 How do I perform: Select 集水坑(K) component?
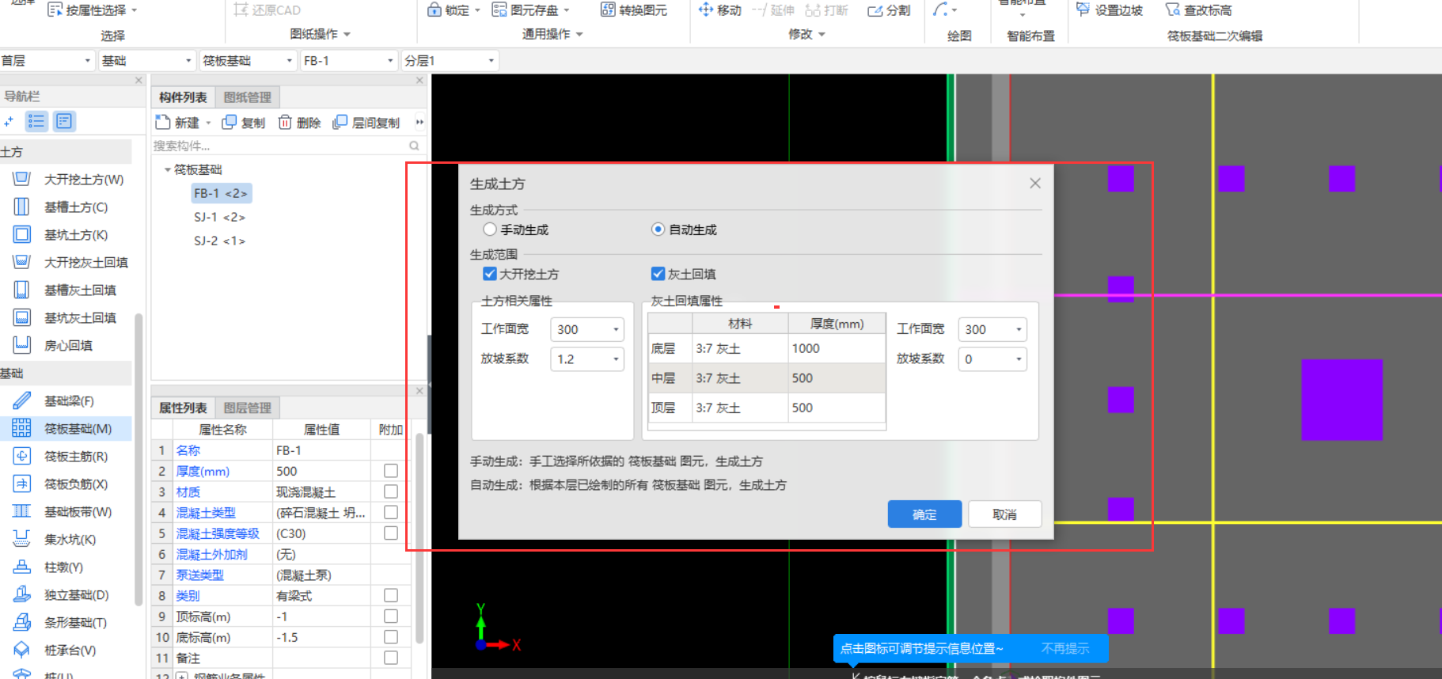(70, 540)
